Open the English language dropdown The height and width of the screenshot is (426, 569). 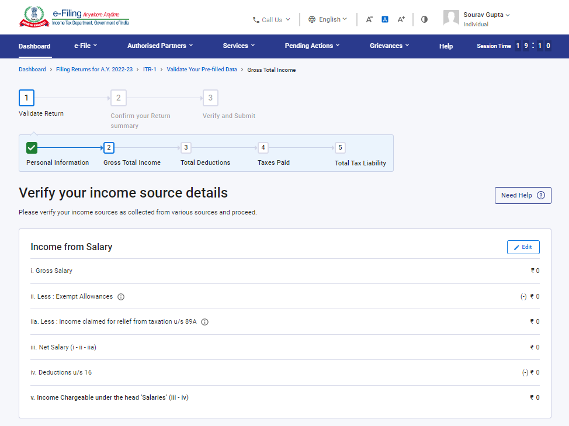click(x=328, y=19)
